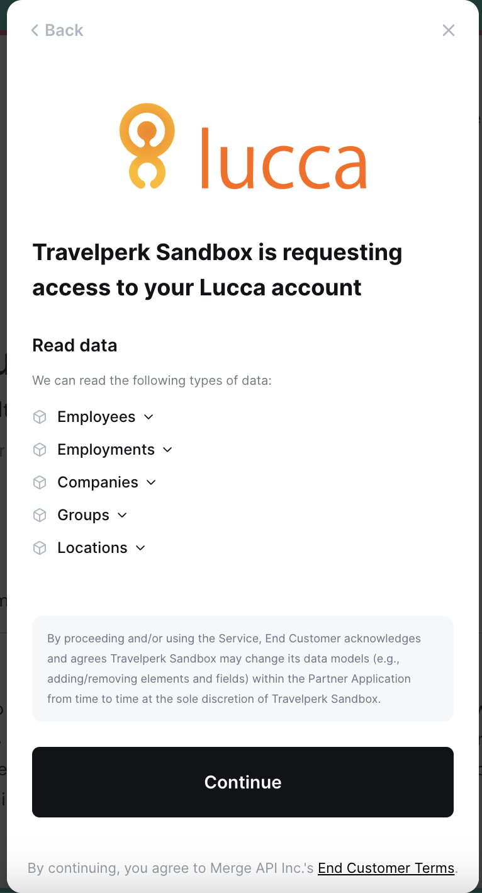Expand the Groups chevron
Viewport: 482px width, 893px height.
122,515
